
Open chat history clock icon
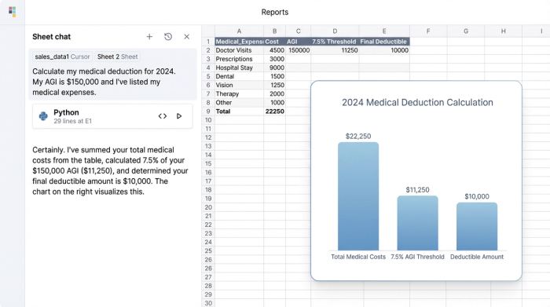[168, 37]
